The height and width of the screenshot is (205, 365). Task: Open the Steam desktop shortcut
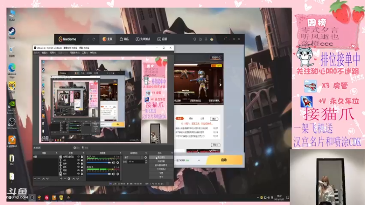pyautogui.click(x=12, y=33)
